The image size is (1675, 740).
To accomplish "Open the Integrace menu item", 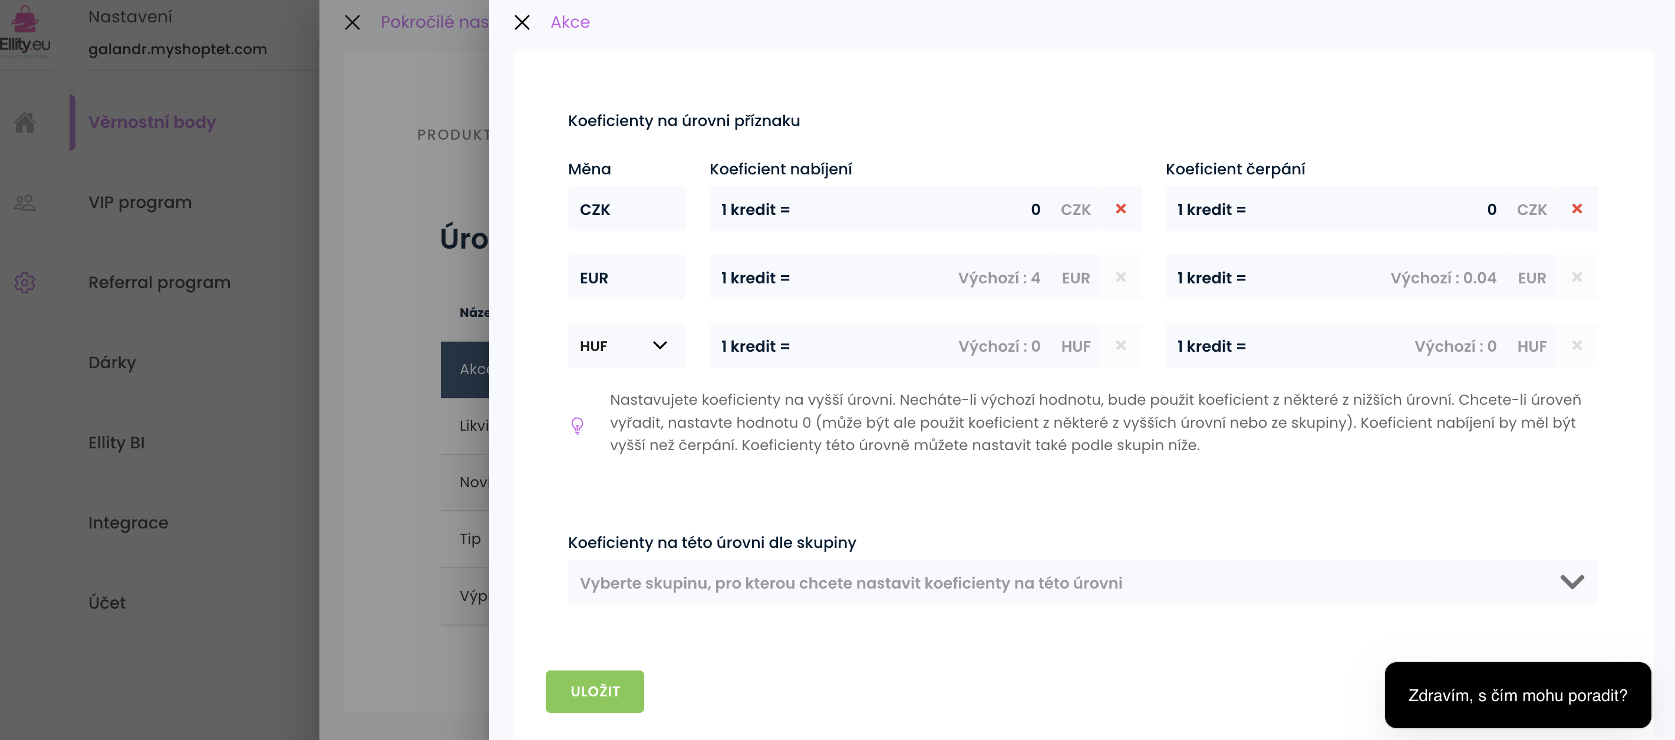I will click(x=128, y=523).
